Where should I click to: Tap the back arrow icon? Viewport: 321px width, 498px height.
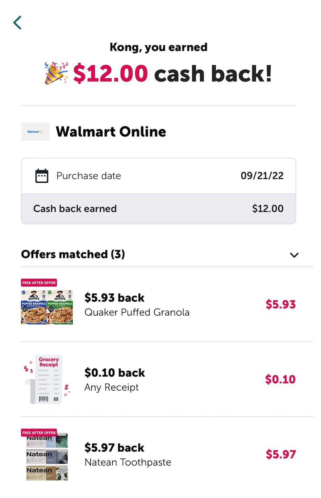pyautogui.click(x=17, y=22)
